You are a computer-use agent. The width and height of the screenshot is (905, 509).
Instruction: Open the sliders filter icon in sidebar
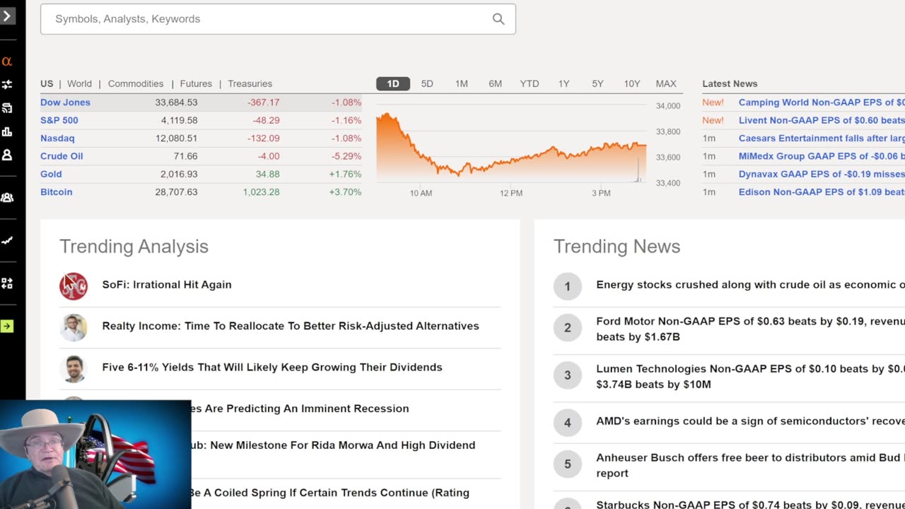coord(7,85)
